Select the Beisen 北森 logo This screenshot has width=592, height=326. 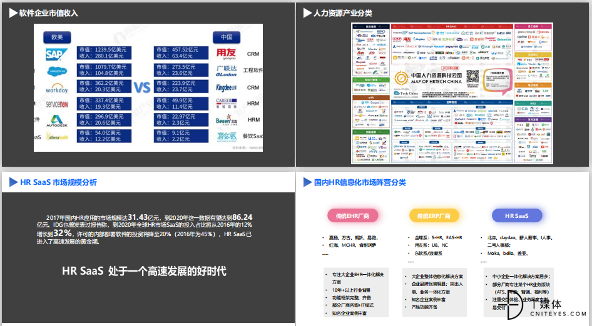227,121
